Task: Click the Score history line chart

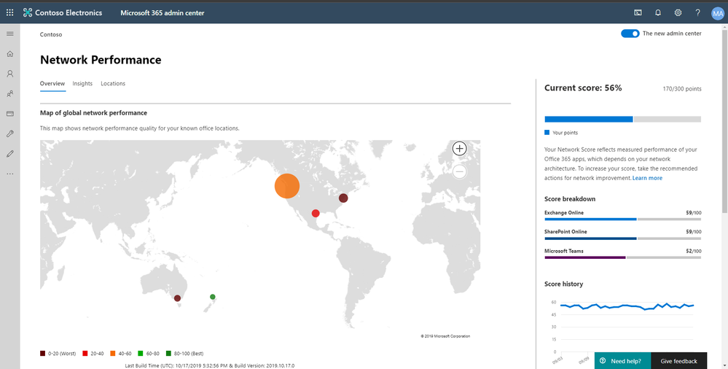Action: [x=627, y=307]
